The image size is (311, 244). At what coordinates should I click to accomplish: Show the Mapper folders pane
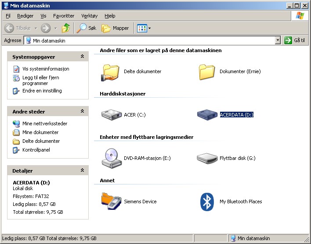[x=115, y=28]
